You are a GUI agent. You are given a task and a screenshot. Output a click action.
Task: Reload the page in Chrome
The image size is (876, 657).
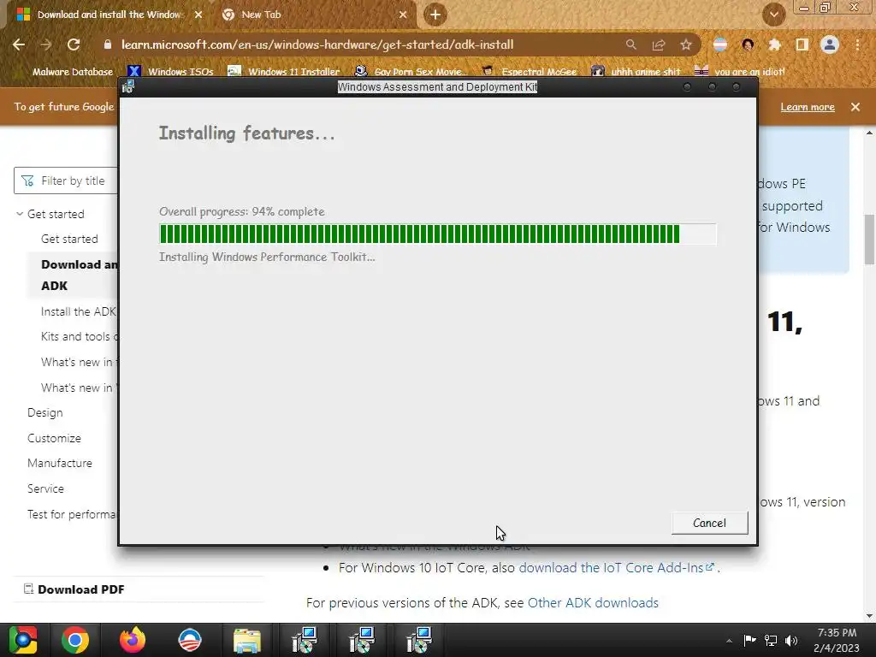[74, 44]
